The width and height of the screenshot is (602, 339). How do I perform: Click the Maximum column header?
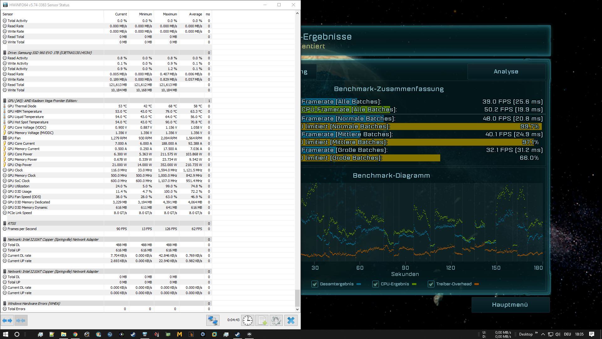[x=166, y=14]
